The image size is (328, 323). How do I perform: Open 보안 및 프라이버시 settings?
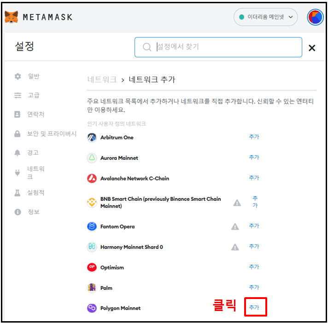point(52,134)
